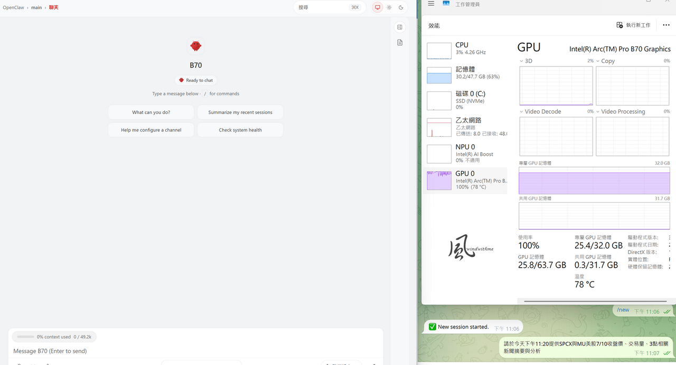Click the Task Manager app icon
The width and height of the screenshot is (676, 365).
[446, 4]
